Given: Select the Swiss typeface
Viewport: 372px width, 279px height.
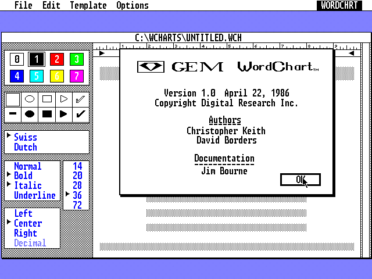Looking at the screenshot, I should point(26,137).
